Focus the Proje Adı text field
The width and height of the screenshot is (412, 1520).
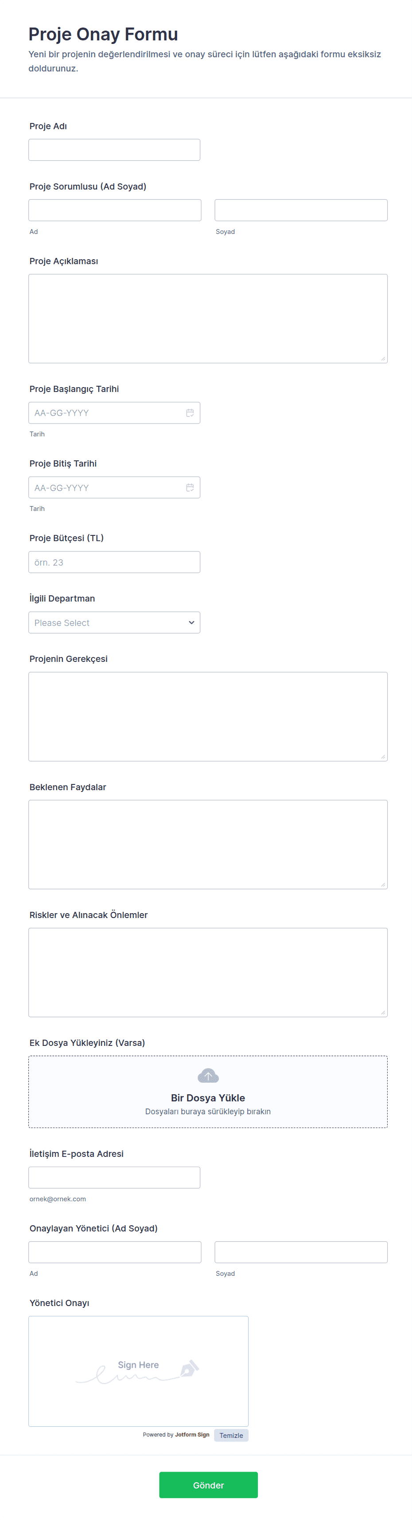click(x=114, y=150)
